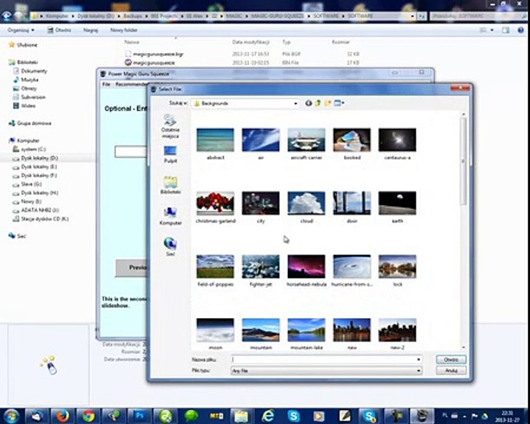Viewport: 530px width, 424px height.
Task: Select Dokumenty in Explorer navigation tree
Action: point(34,71)
